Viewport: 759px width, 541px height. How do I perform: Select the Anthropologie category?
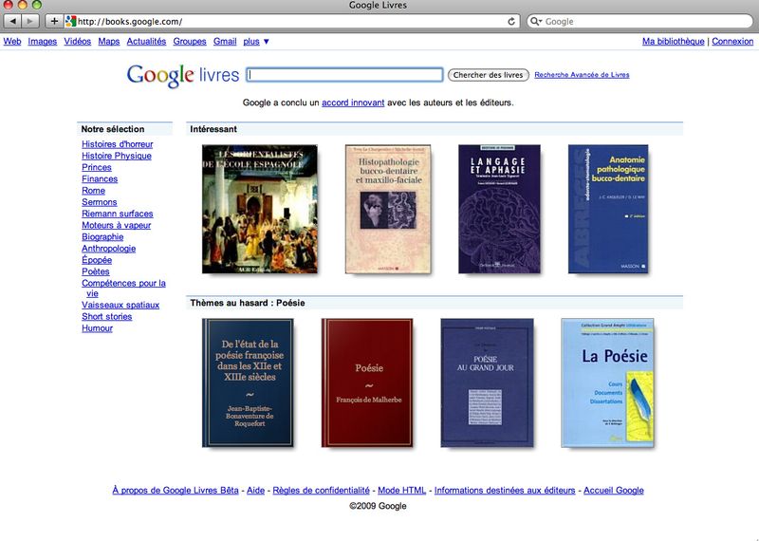tap(108, 249)
